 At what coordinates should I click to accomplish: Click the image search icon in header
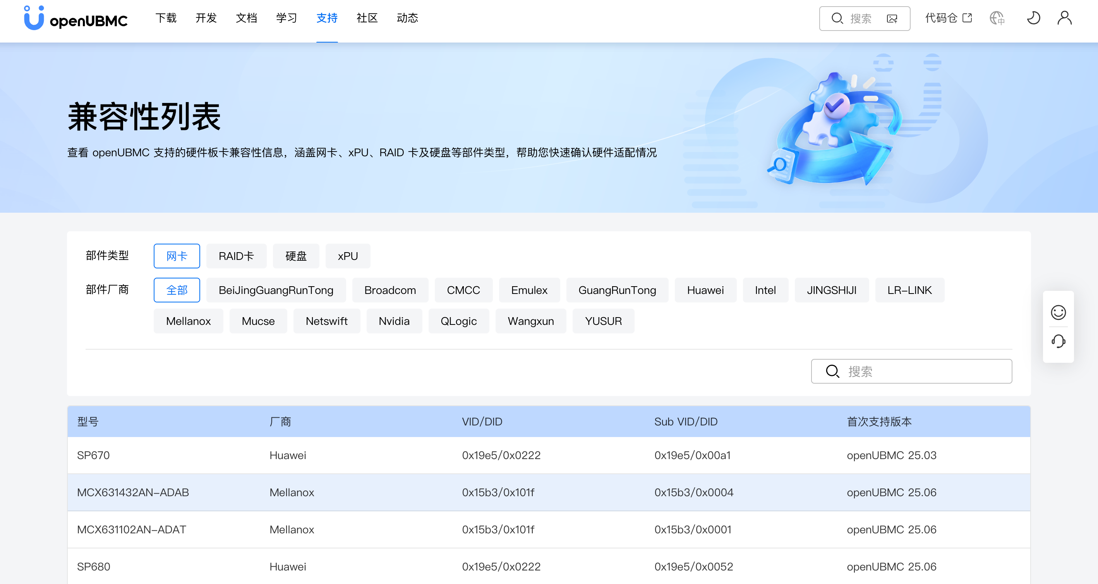[x=892, y=19]
